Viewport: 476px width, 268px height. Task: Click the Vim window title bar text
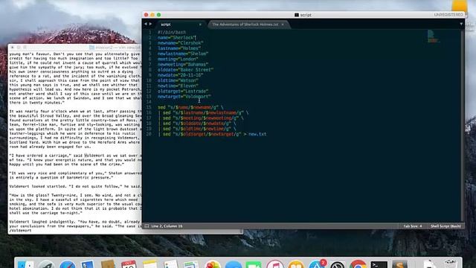pyautogui.click(x=118, y=48)
